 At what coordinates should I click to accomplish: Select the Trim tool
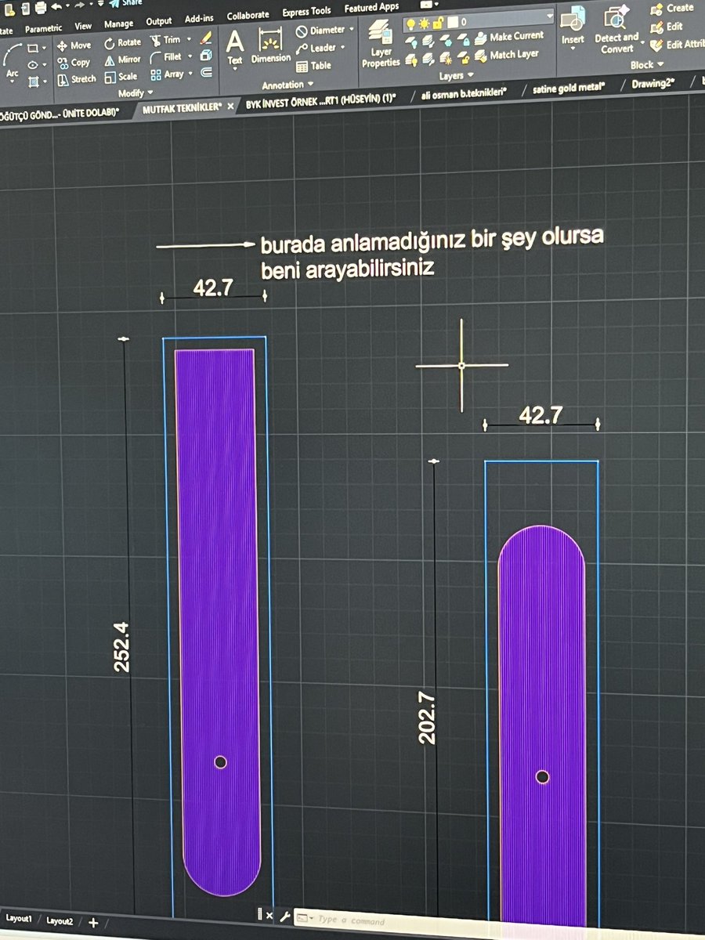click(x=165, y=40)
